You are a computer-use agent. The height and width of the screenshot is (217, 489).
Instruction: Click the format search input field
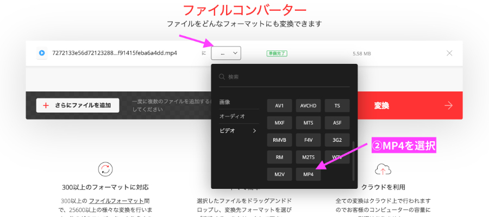coord(288,77)
